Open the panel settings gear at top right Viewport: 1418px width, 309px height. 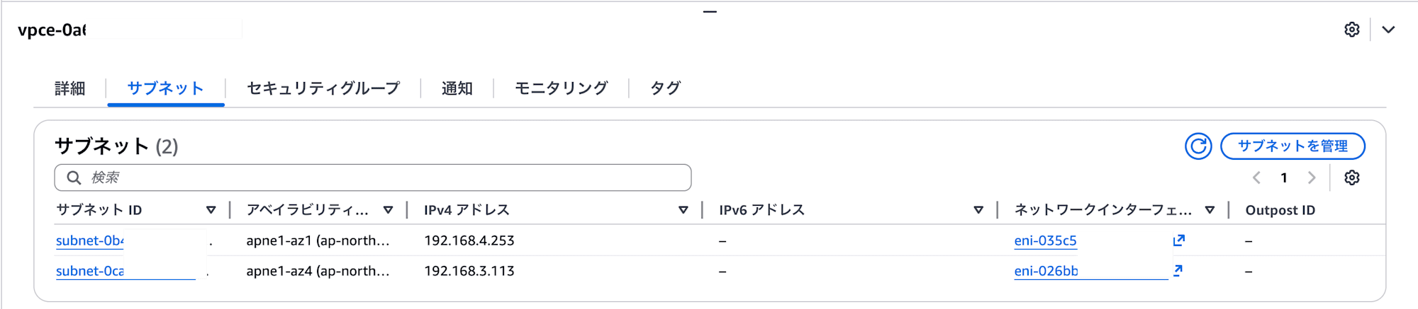[x=1352, y=30]
